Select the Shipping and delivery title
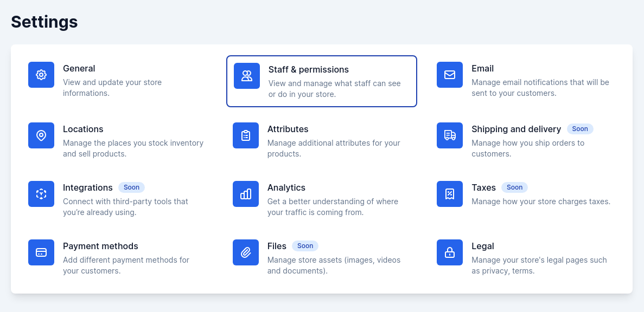This screenshot has width=644, height=312. 517,129
